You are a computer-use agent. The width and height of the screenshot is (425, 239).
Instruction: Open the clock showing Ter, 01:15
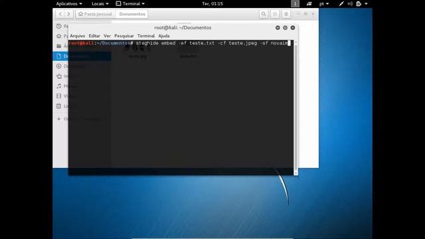[212, 4]
